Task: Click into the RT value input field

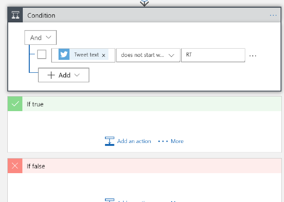Action: (x=213, y=55)
